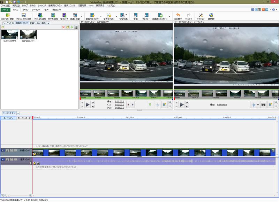Click the 字幕 (Subtitles) toolbar icon
279x202 pixels.
(136, 15)
